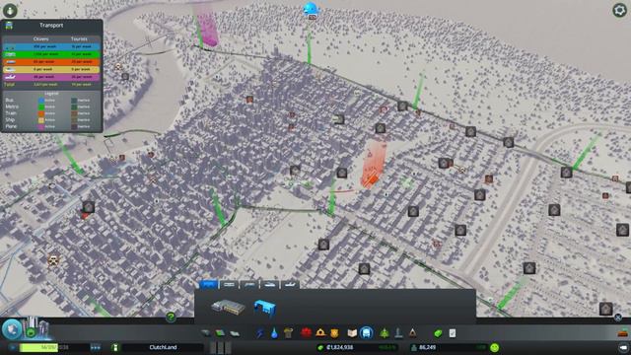Change simulation speed with arrows button
This screenshot has height=355, width=631.
pyautogui.click(x=96, y=347)
